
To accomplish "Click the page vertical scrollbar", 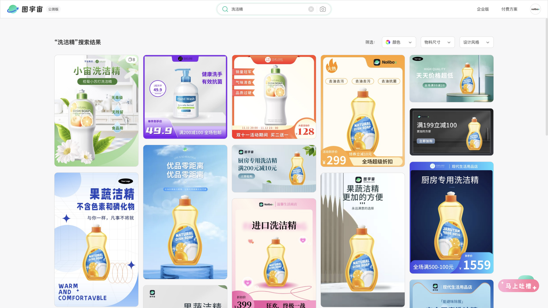I will (x=546, y=77).
